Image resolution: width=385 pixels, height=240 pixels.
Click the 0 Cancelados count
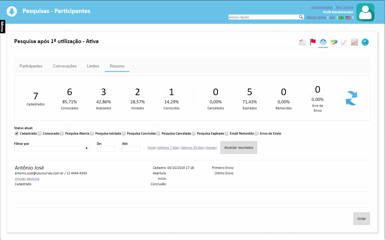click(216, 92)
